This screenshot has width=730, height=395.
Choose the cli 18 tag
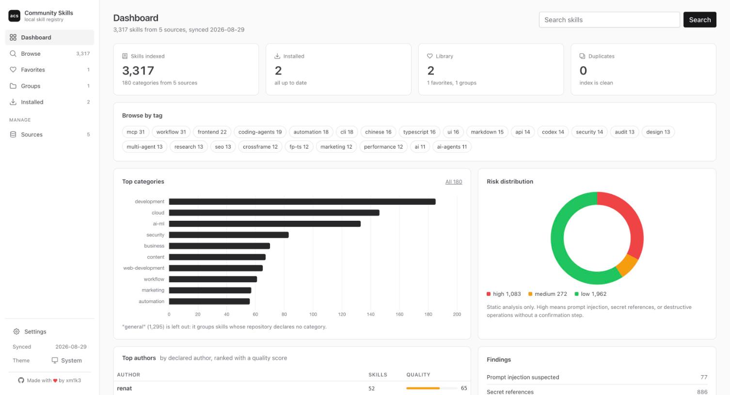(347, 132)
